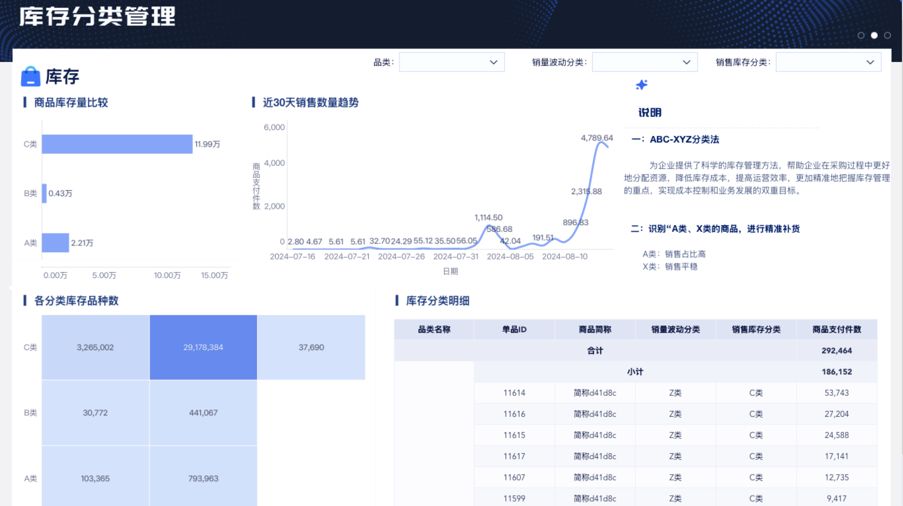Open the 销售库存分类 dropdown arrow

870,62
